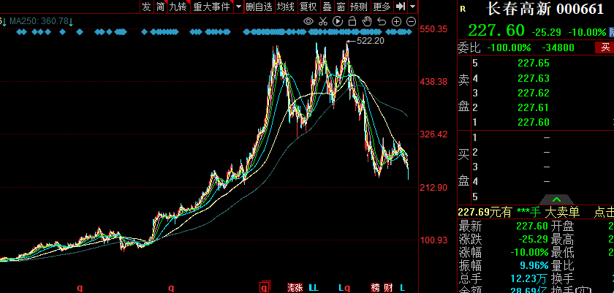The image size is (614, 293).
Task: Zoom out with the circled minus icon
Action: pyautogui.click(x=411, y=22)
